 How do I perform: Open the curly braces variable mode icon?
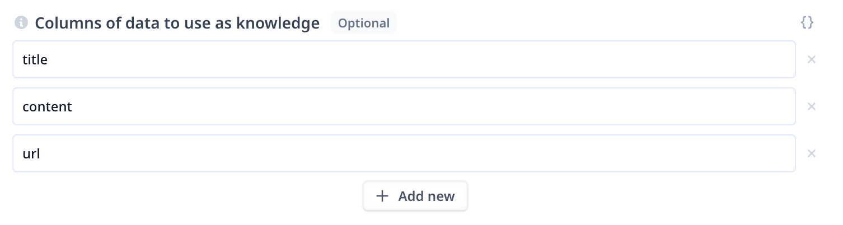(x=807, y=23)
